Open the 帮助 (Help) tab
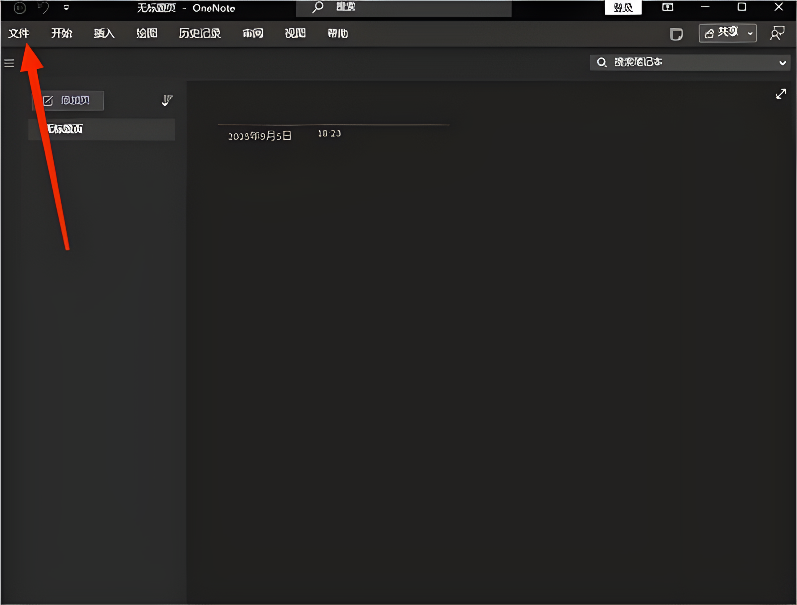Image resolution: width=797 pixels, height=605 pixels. point(338,34)
